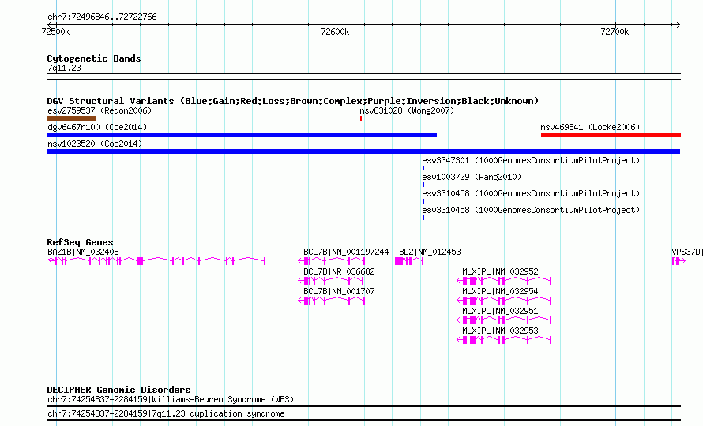
Task: Click the Cytogenetic Bands track title
Action: 94,58
